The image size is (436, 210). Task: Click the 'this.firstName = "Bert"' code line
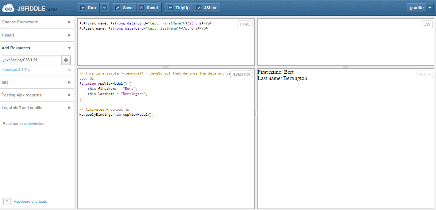point(113,89)
